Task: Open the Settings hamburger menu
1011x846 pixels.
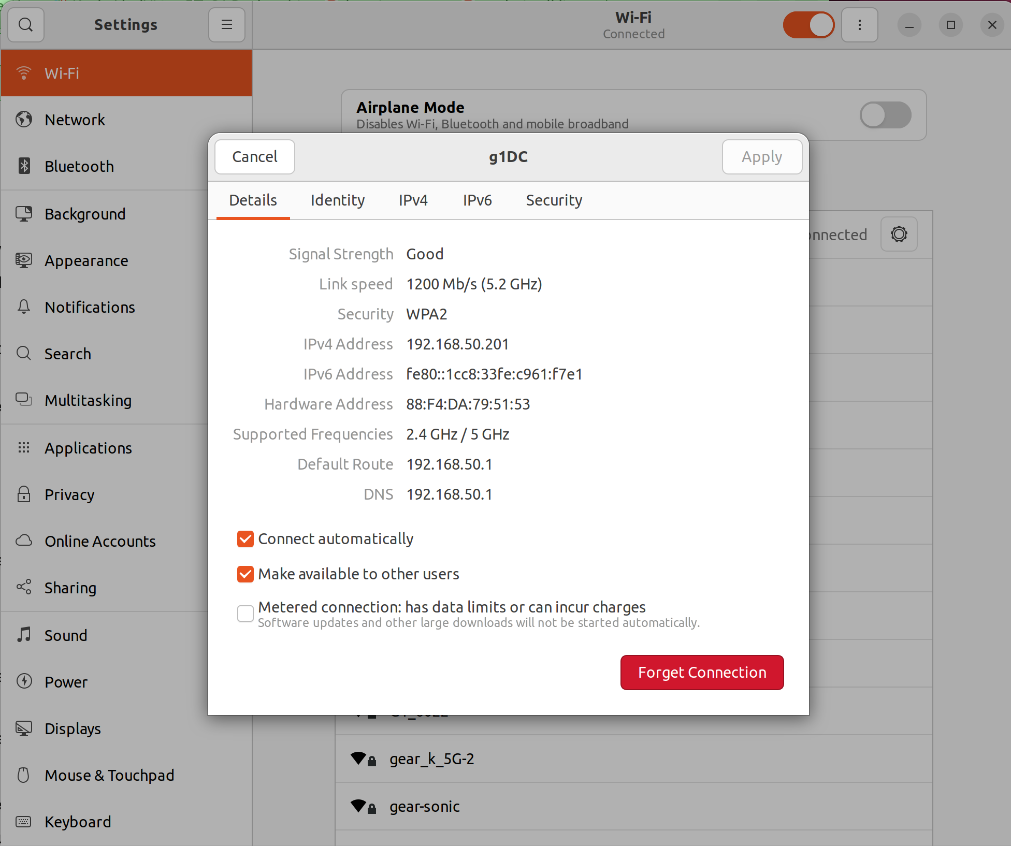Action: (226, 25)
